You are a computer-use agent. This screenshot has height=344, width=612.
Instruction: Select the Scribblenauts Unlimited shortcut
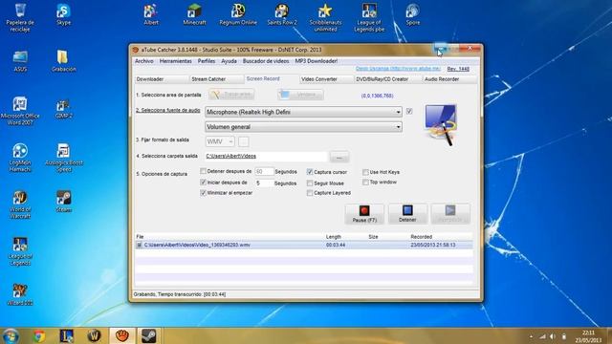tap(325, 18)
